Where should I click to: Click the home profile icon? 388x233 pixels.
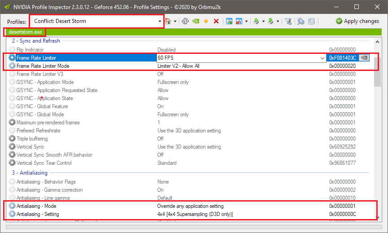(168, 21)
